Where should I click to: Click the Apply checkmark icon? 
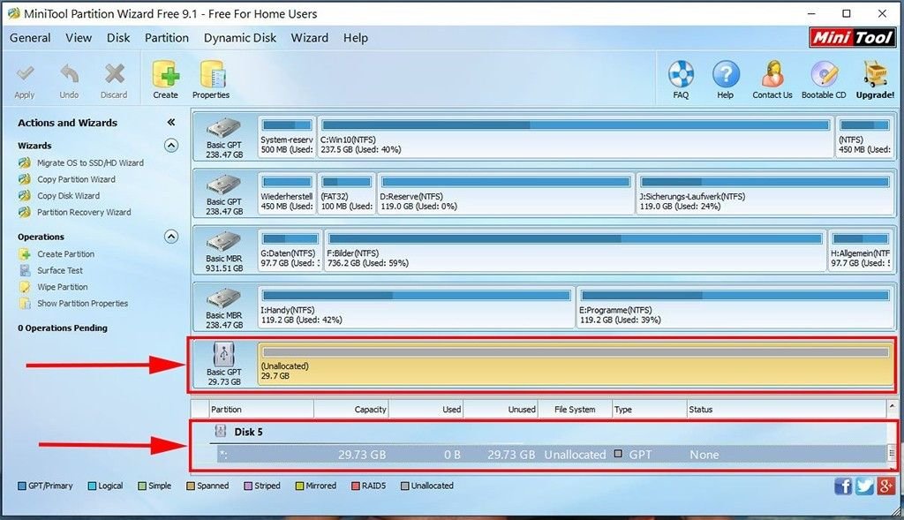click(25, 74)
